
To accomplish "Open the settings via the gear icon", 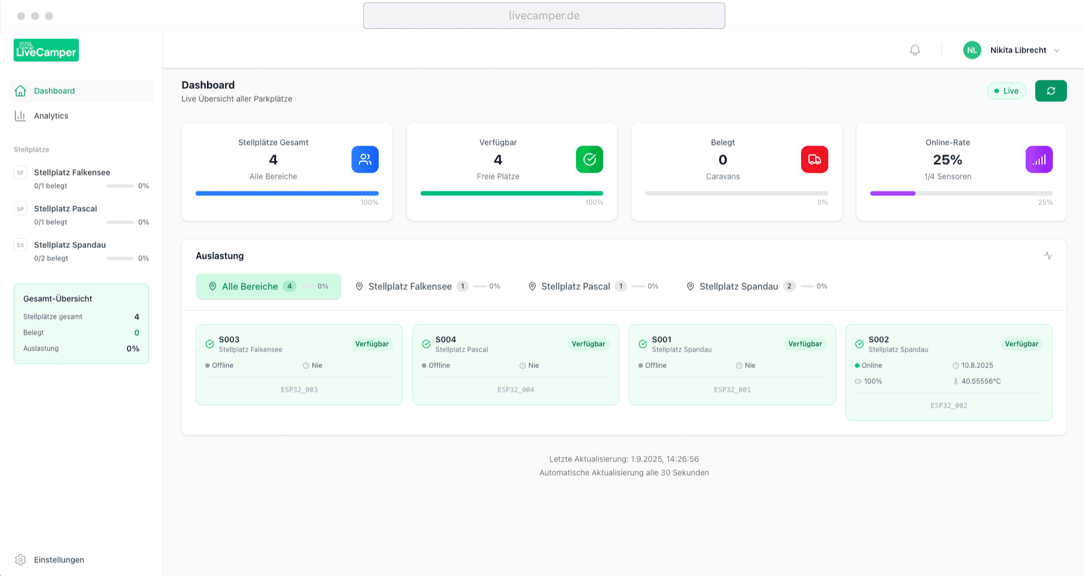I will [x=20, y=560].
